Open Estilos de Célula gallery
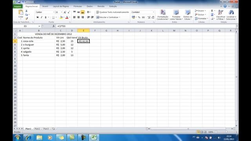Screen dimensions: 251x141 (x=188, y=15)
